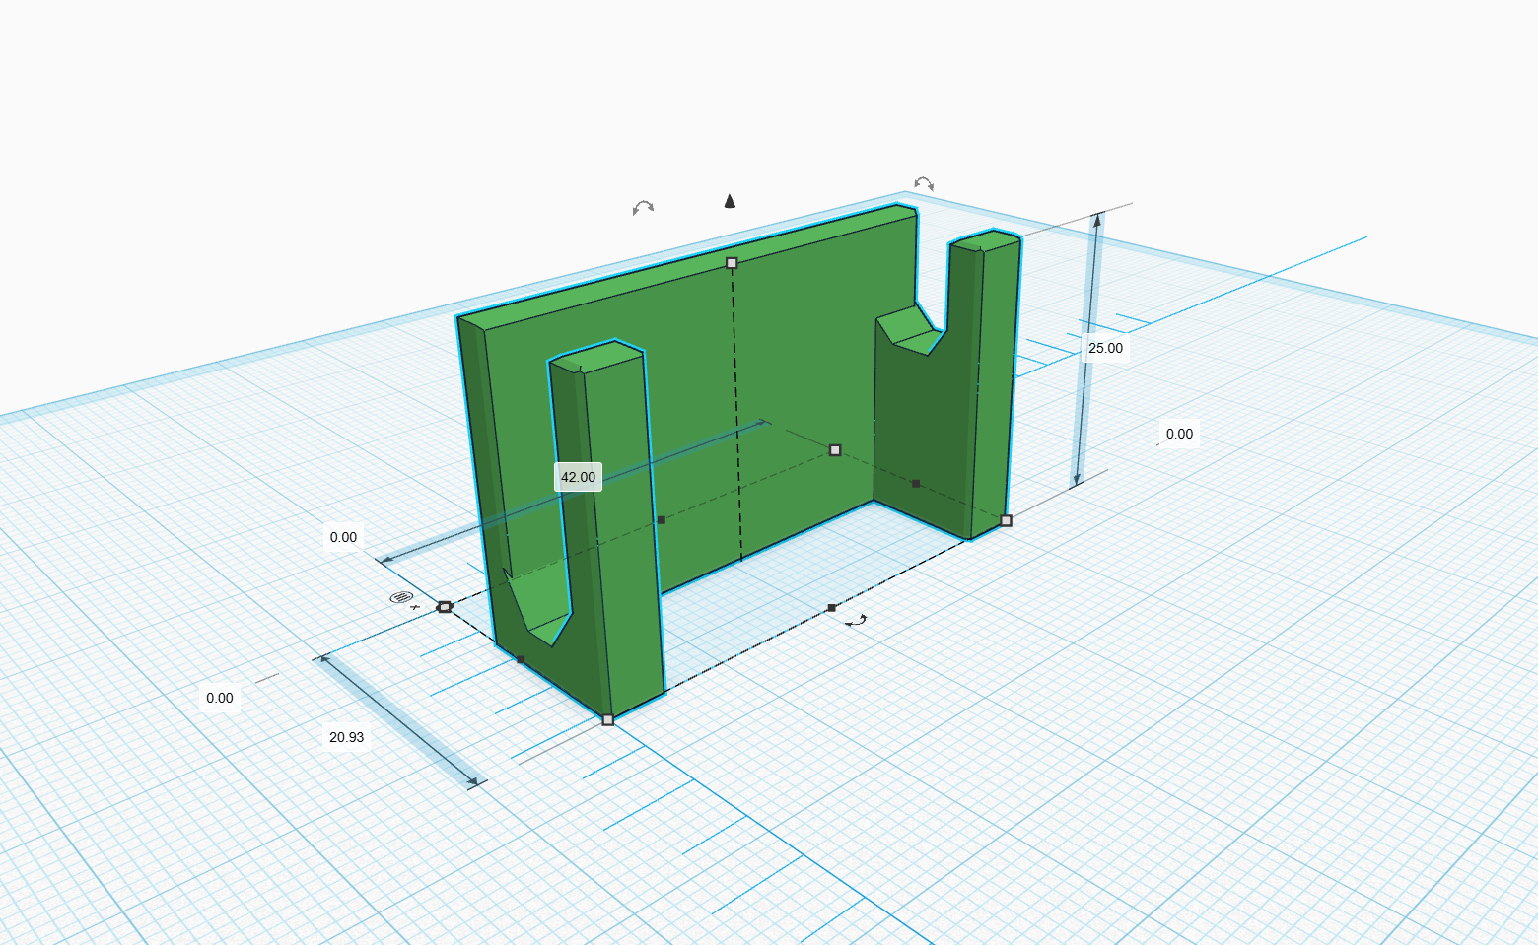1538x945 pixels.
Task: Click the black midpoint handle beside the workplane rotation arrow
Action: [x=831, y=608]
